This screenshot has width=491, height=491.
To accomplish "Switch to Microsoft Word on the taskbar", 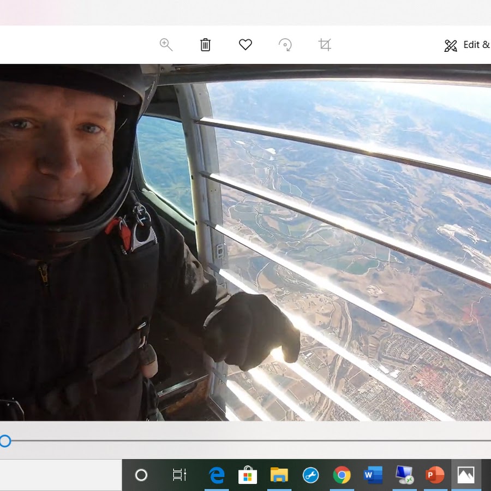I will point(373,475).
